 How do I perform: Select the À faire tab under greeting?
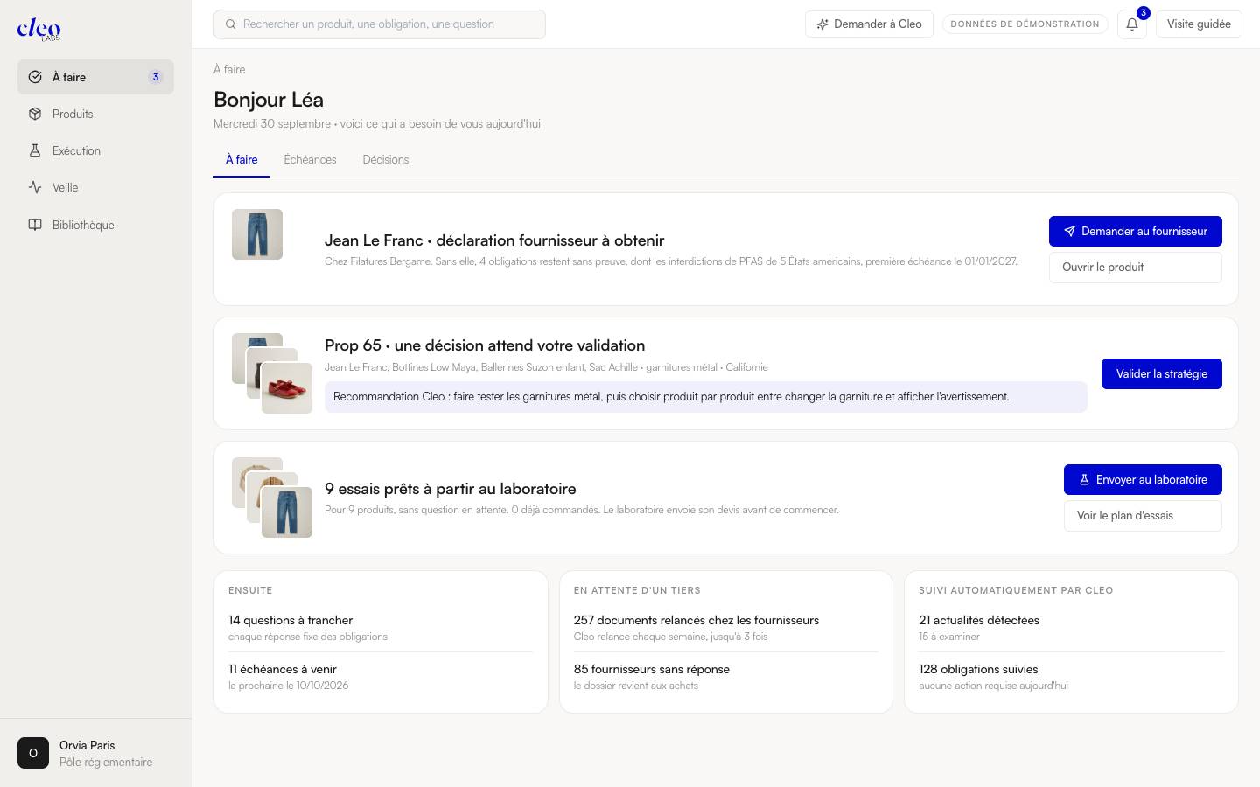(241, 159)
